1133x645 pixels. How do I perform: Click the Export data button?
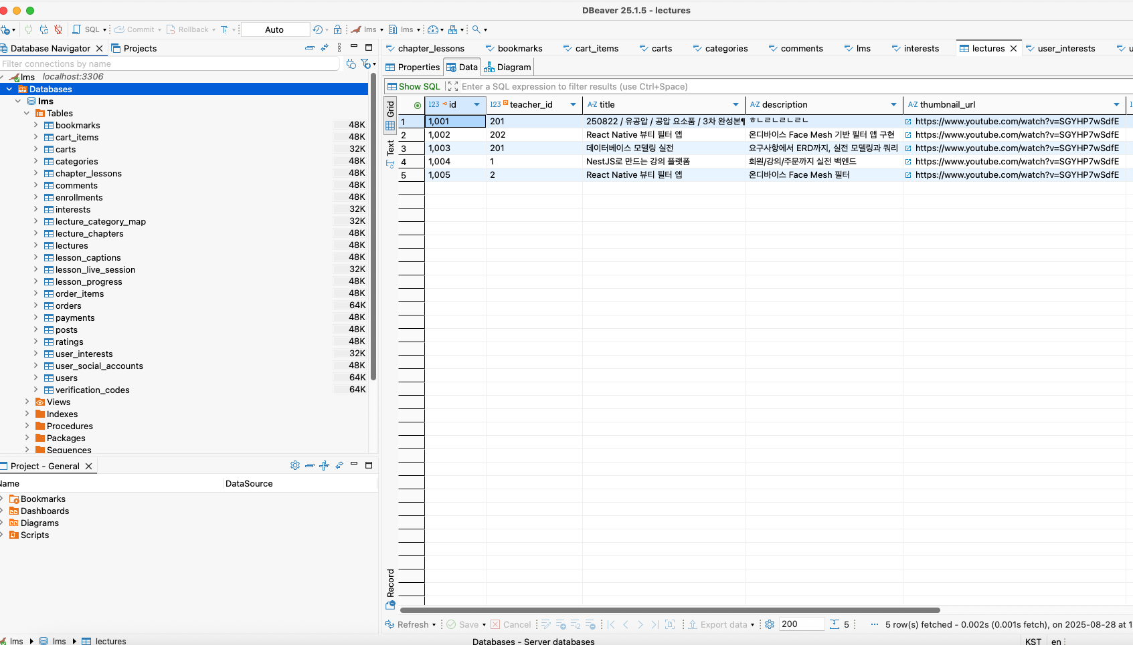tap(721, 624)
